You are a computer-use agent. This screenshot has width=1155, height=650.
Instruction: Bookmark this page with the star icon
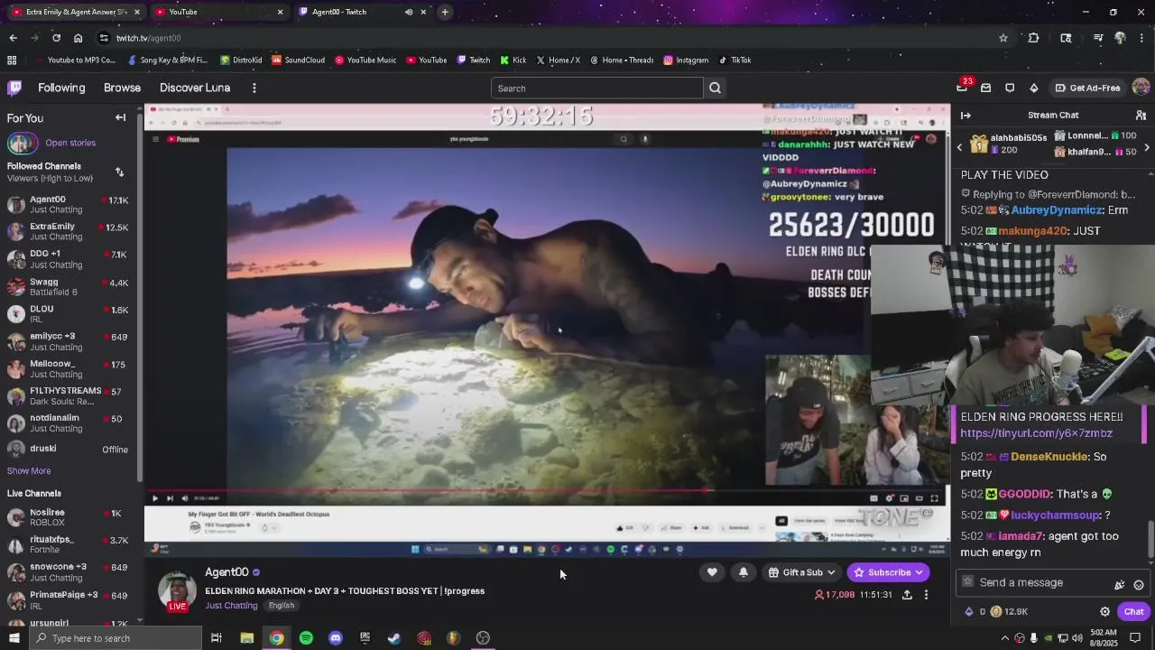[1003, 38]
